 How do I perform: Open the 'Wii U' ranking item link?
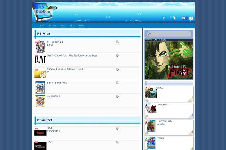point(161,138)
